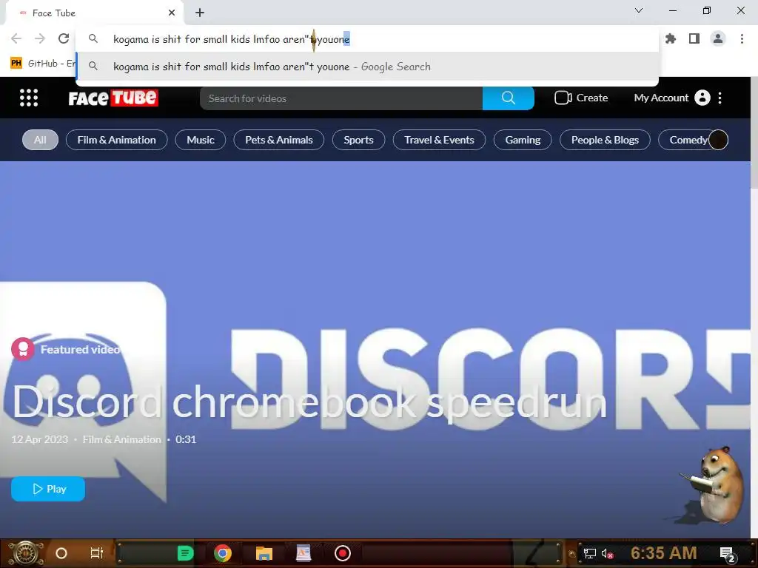The image size is (758, 568).
Task: Focus the Search for videos field
Action: pyautogui.click(x=341, y=98)
